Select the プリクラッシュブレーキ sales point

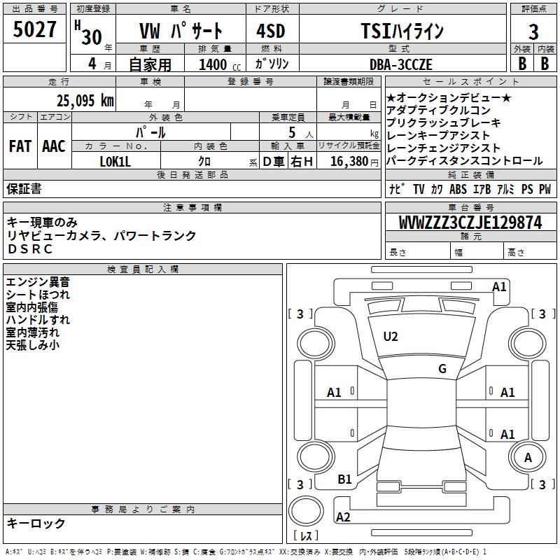pyautogui.click(x=444, y=122)
